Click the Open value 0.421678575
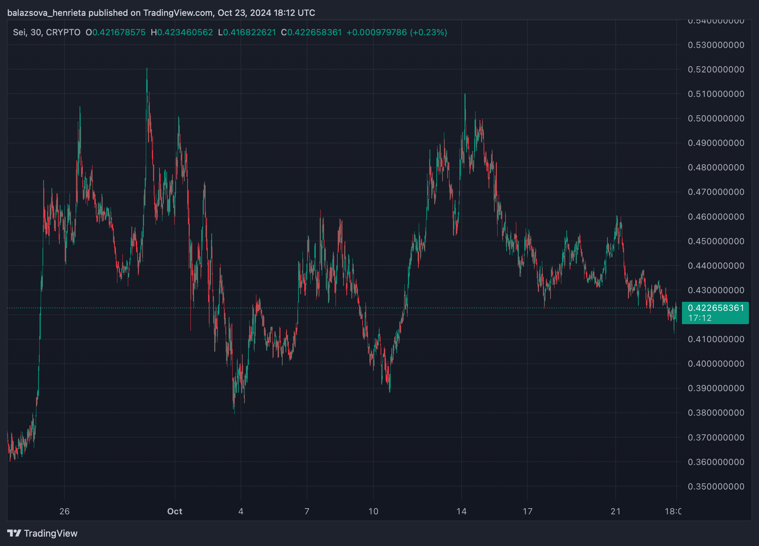 [119, 32]
